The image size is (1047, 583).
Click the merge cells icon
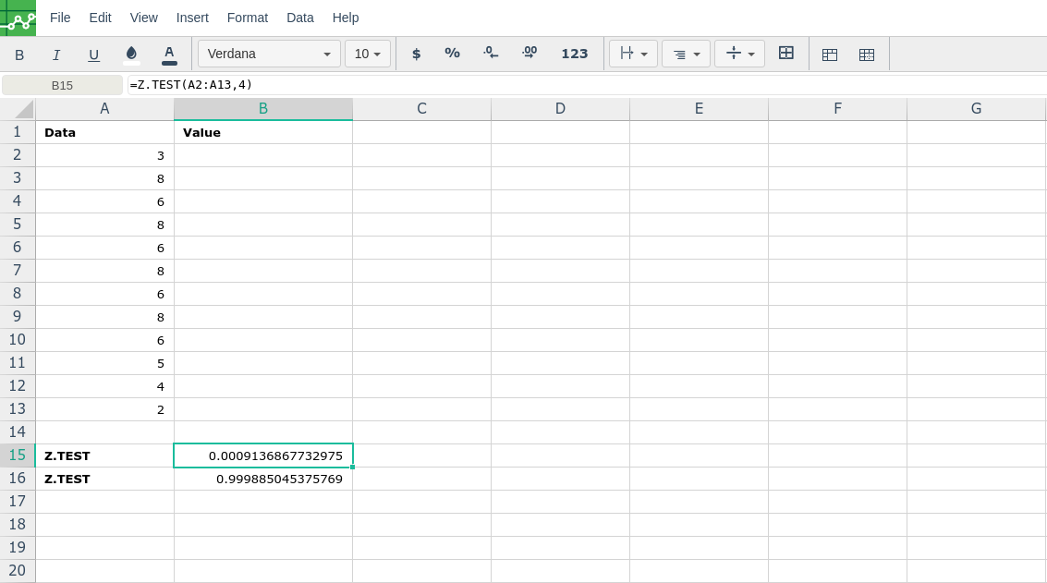[786, 54]
